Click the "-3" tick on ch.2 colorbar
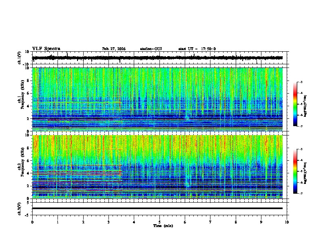323x249 pixels. click(x=301, y=149)
